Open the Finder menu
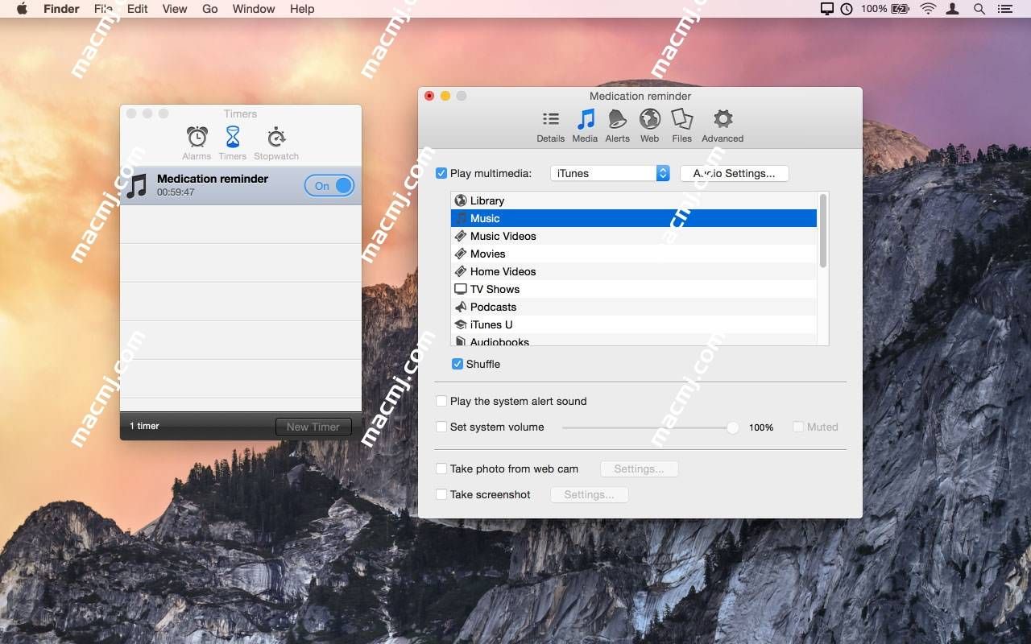The height and width of the screenshot is (644, 1031). tap(61, 9)
